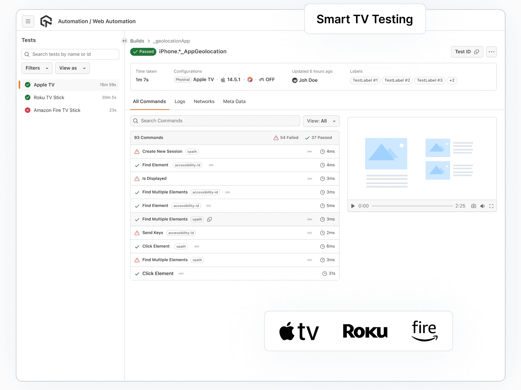Open the View as dropdown
This screenshot has height=390, width=521.
[x=72, y=68]
